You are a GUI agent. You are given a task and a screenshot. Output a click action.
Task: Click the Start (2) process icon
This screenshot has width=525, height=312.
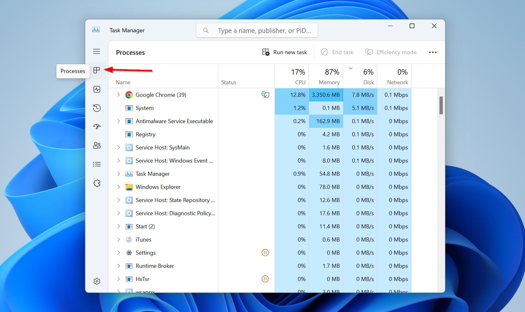click(129, 226)
